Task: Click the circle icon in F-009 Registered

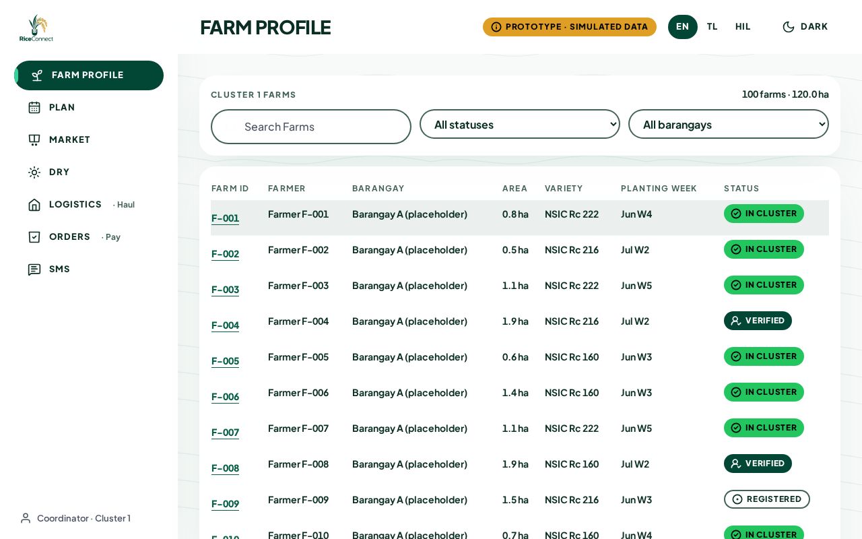Action: [x=737, y=499]
